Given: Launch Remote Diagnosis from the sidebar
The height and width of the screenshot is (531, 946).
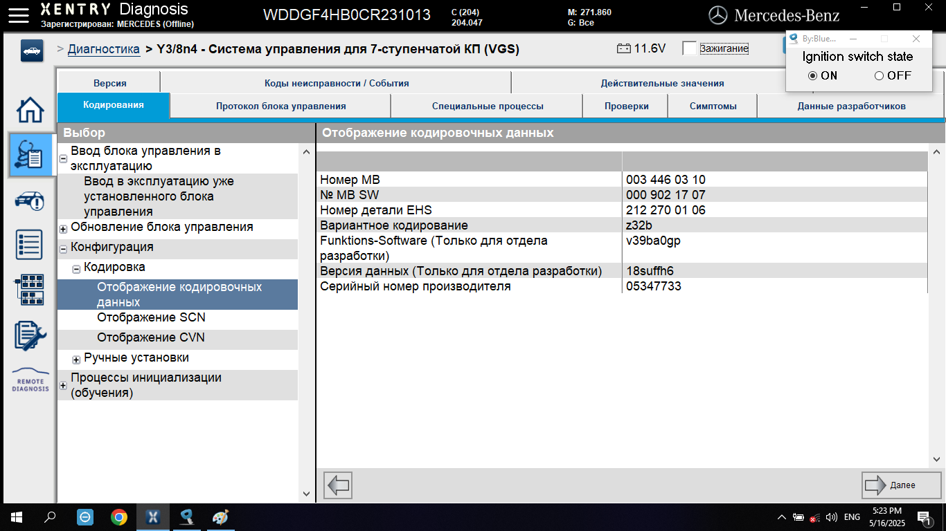Looking at the screenshot, I should click(30, 380).
